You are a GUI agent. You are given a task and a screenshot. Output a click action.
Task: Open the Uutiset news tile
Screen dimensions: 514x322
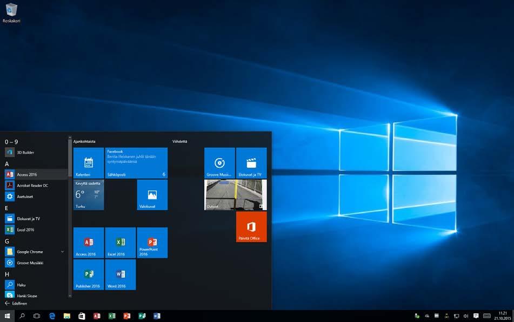(x=235, y=195)
